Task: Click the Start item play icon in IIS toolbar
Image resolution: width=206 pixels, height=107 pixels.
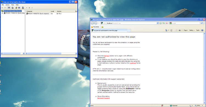Action: pyautogui.click(x=27, y=8)
